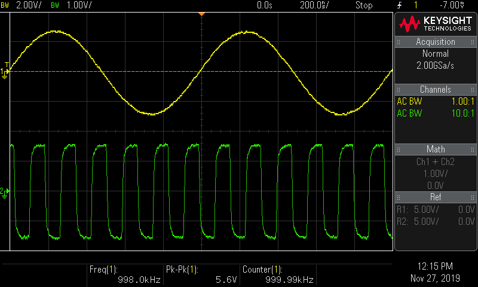Click channel 2 probe ratio 10.0:1
478x287 pixels.
tap(462, 113)
